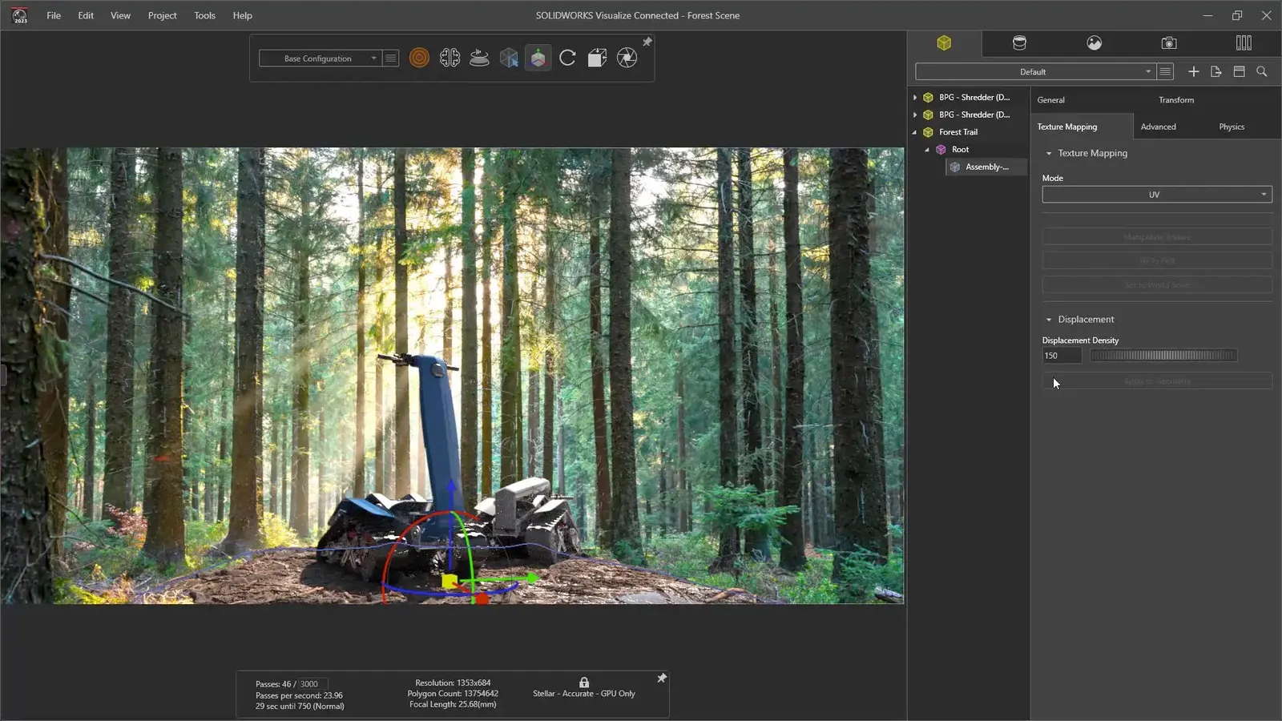Open the render aperture shutter icon

click(627, 58)
